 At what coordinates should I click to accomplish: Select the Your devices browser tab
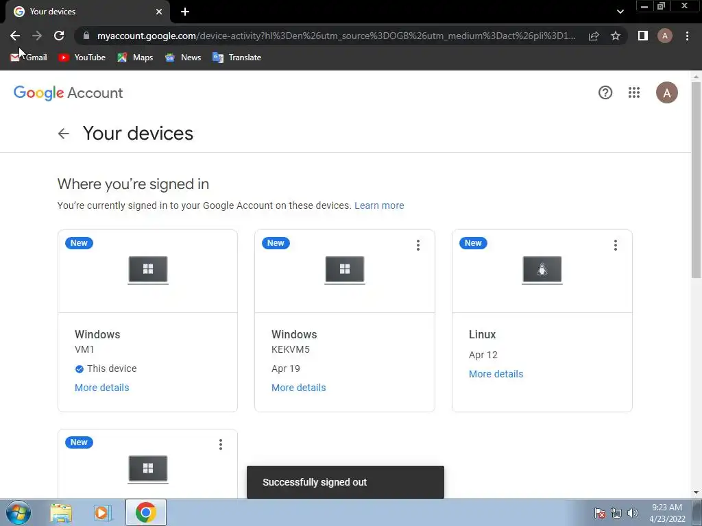pyautogui.click(x=88, y=12)
